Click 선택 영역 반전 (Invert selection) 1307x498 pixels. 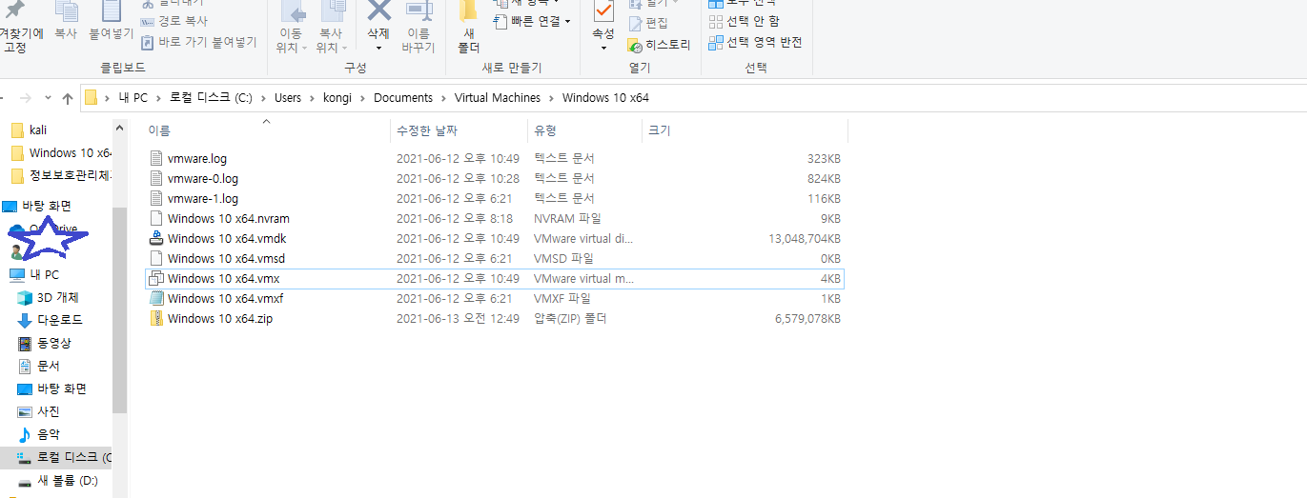756,42
